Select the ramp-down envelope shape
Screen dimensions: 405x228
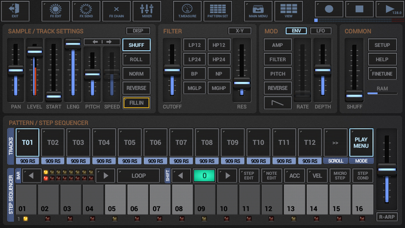click(278, 103)
